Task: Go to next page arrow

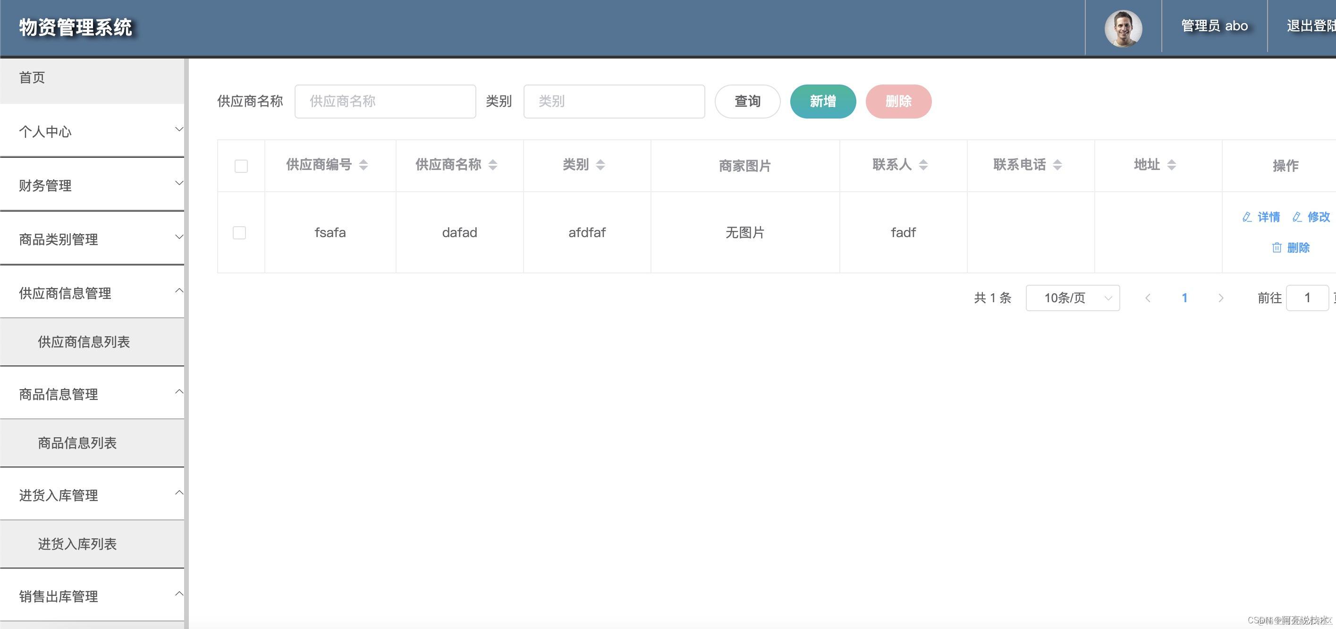Action: coord(1220,298)
